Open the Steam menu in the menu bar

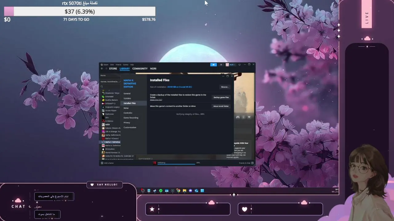pyautogui.click(x=106, y=65)
